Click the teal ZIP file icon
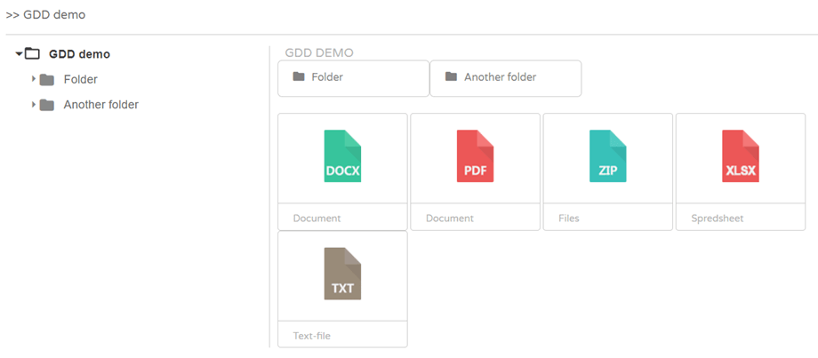This screenshot has height=358, width=818. coord(607,156)
